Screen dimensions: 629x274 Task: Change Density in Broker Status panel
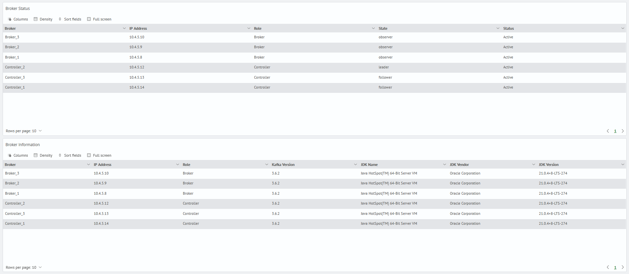pos(43,19)
